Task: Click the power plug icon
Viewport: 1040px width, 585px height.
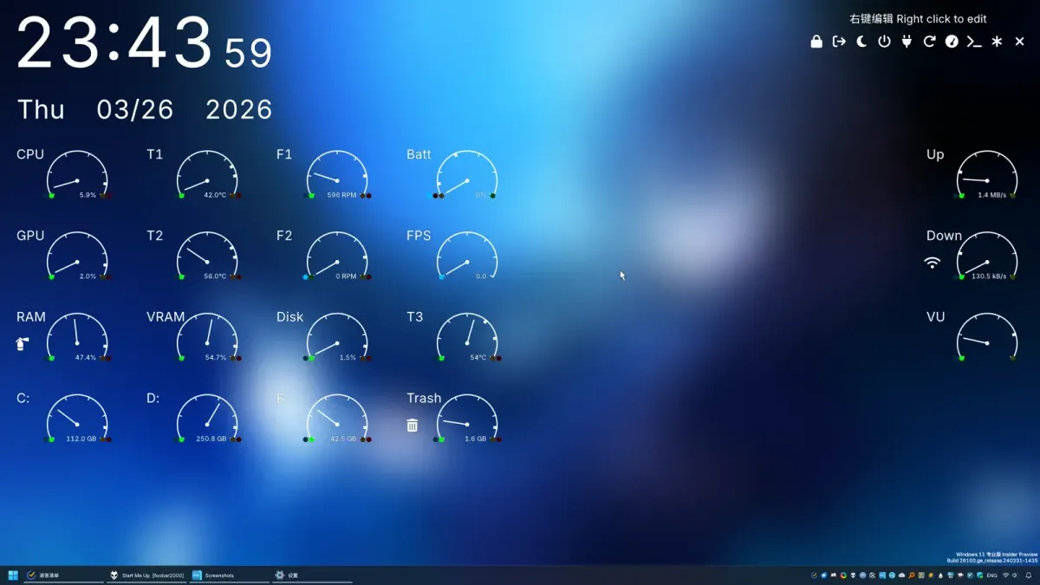Action: pyautogui.click(x=907, y=42)
